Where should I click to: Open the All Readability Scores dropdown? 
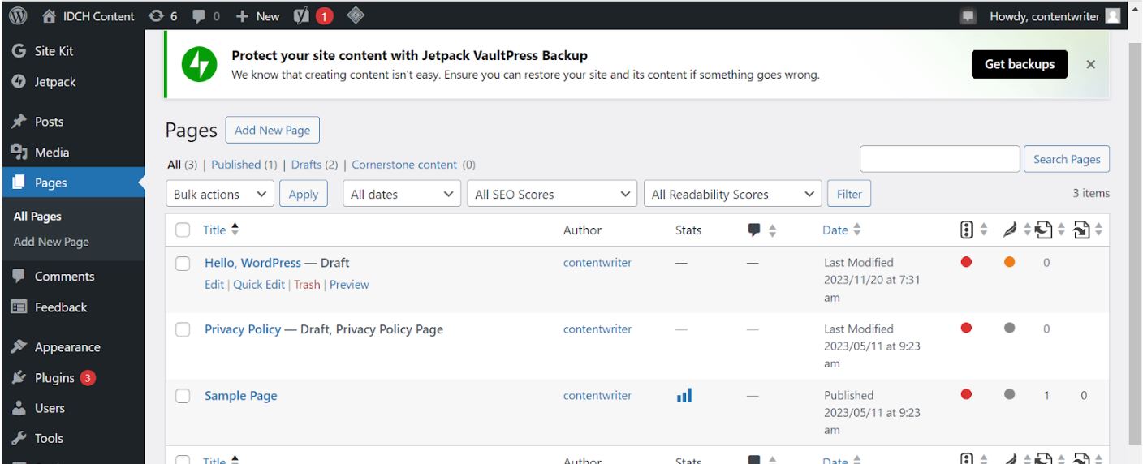733,195
